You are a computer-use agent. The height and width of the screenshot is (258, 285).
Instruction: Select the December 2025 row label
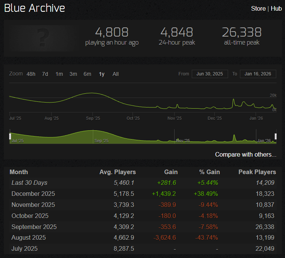click(x=33, y=194)
